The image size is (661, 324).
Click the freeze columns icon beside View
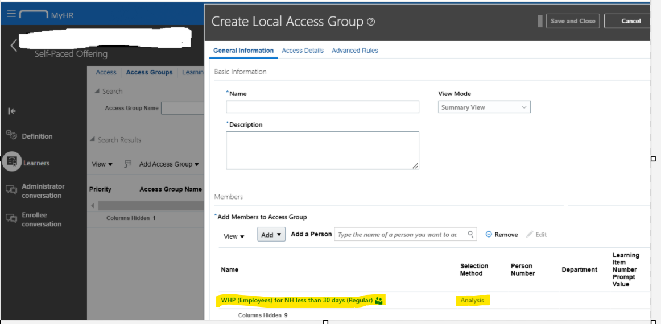pos(128,164)
